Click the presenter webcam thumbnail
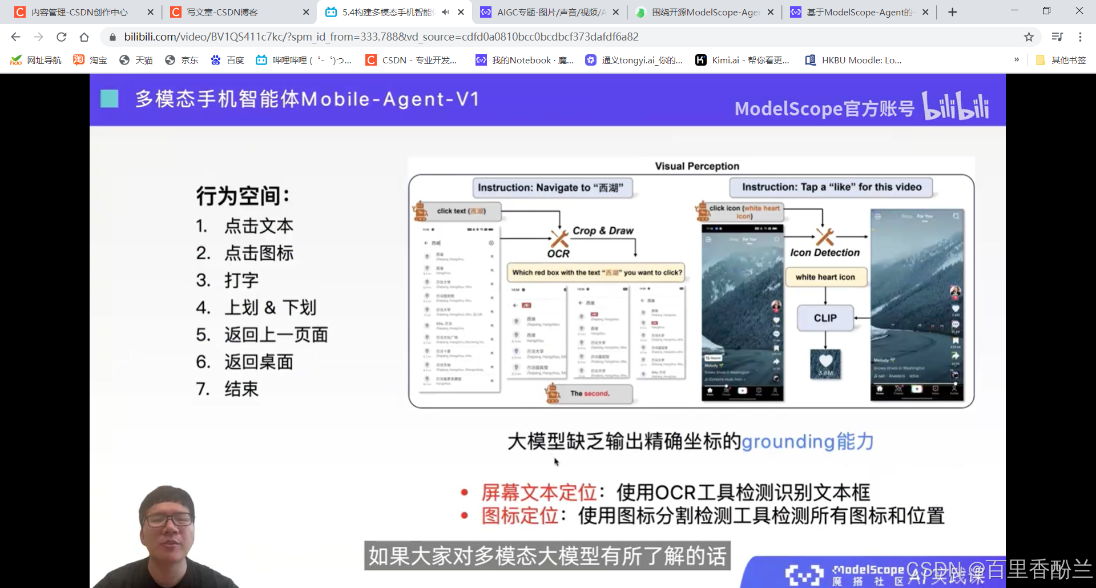 (166, 537)
